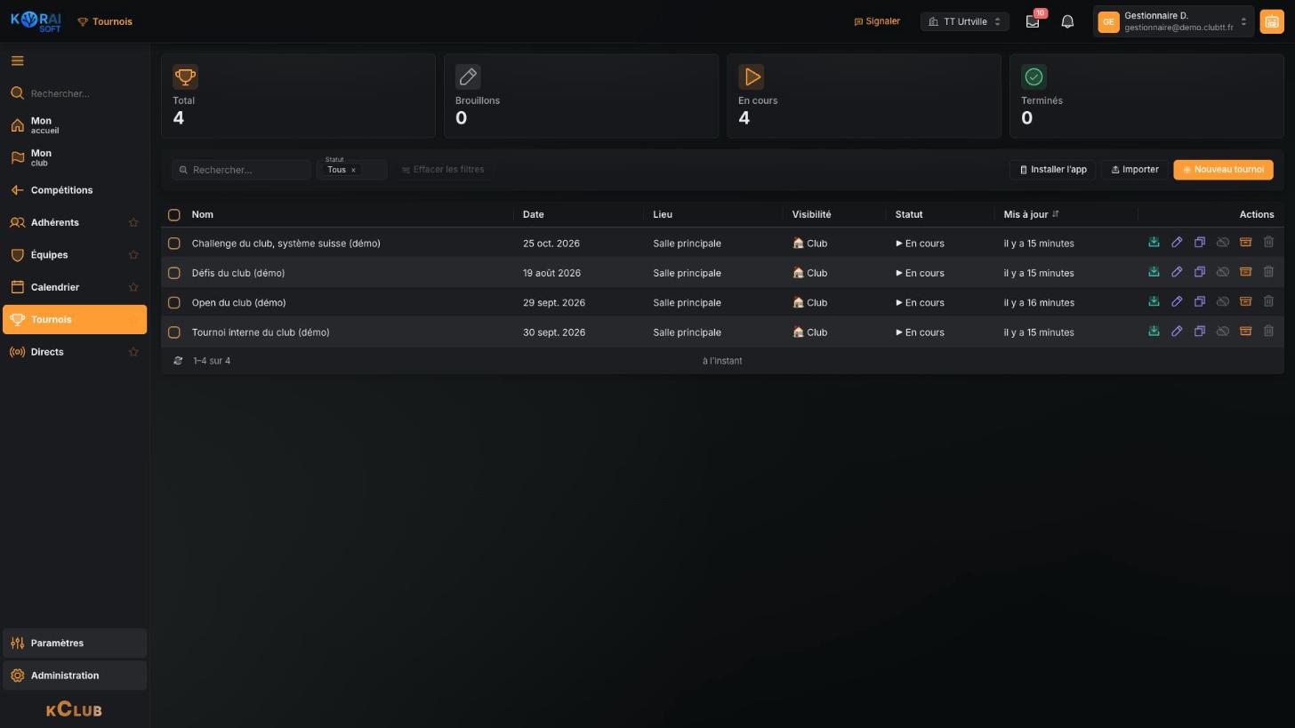The height and width of the screenshot is (728, 1295).
Task: Open the inbox with 10 badge
Action: coord(1033,21)
